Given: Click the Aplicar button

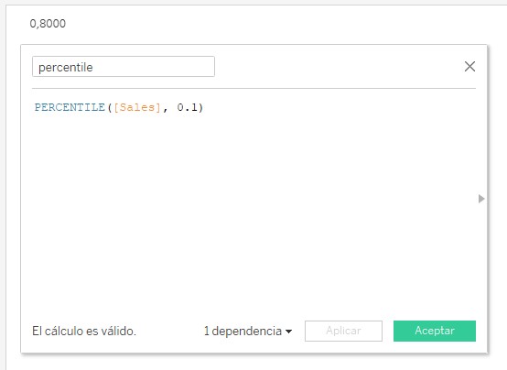Looking at the screenshot, I should tap(343, 331).
